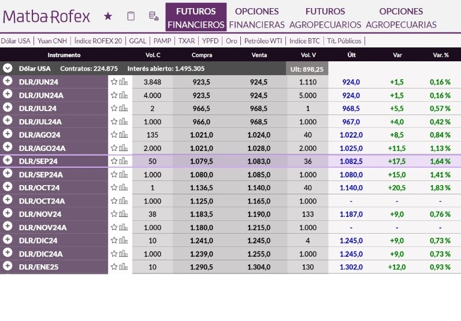Expand the DLR/SEP24A row details

click(x=8, y=174)
